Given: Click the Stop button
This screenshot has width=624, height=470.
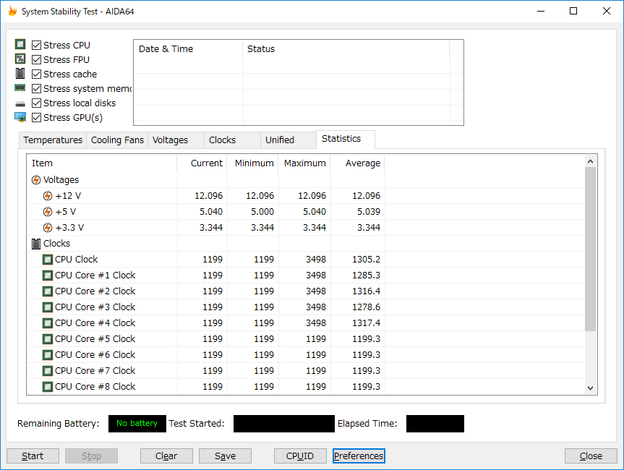Looking at the screenshot, I should tap(92, 456).
